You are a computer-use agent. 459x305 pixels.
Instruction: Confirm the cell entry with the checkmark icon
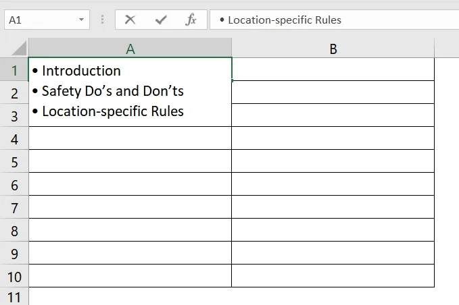(x=161, y=20)
